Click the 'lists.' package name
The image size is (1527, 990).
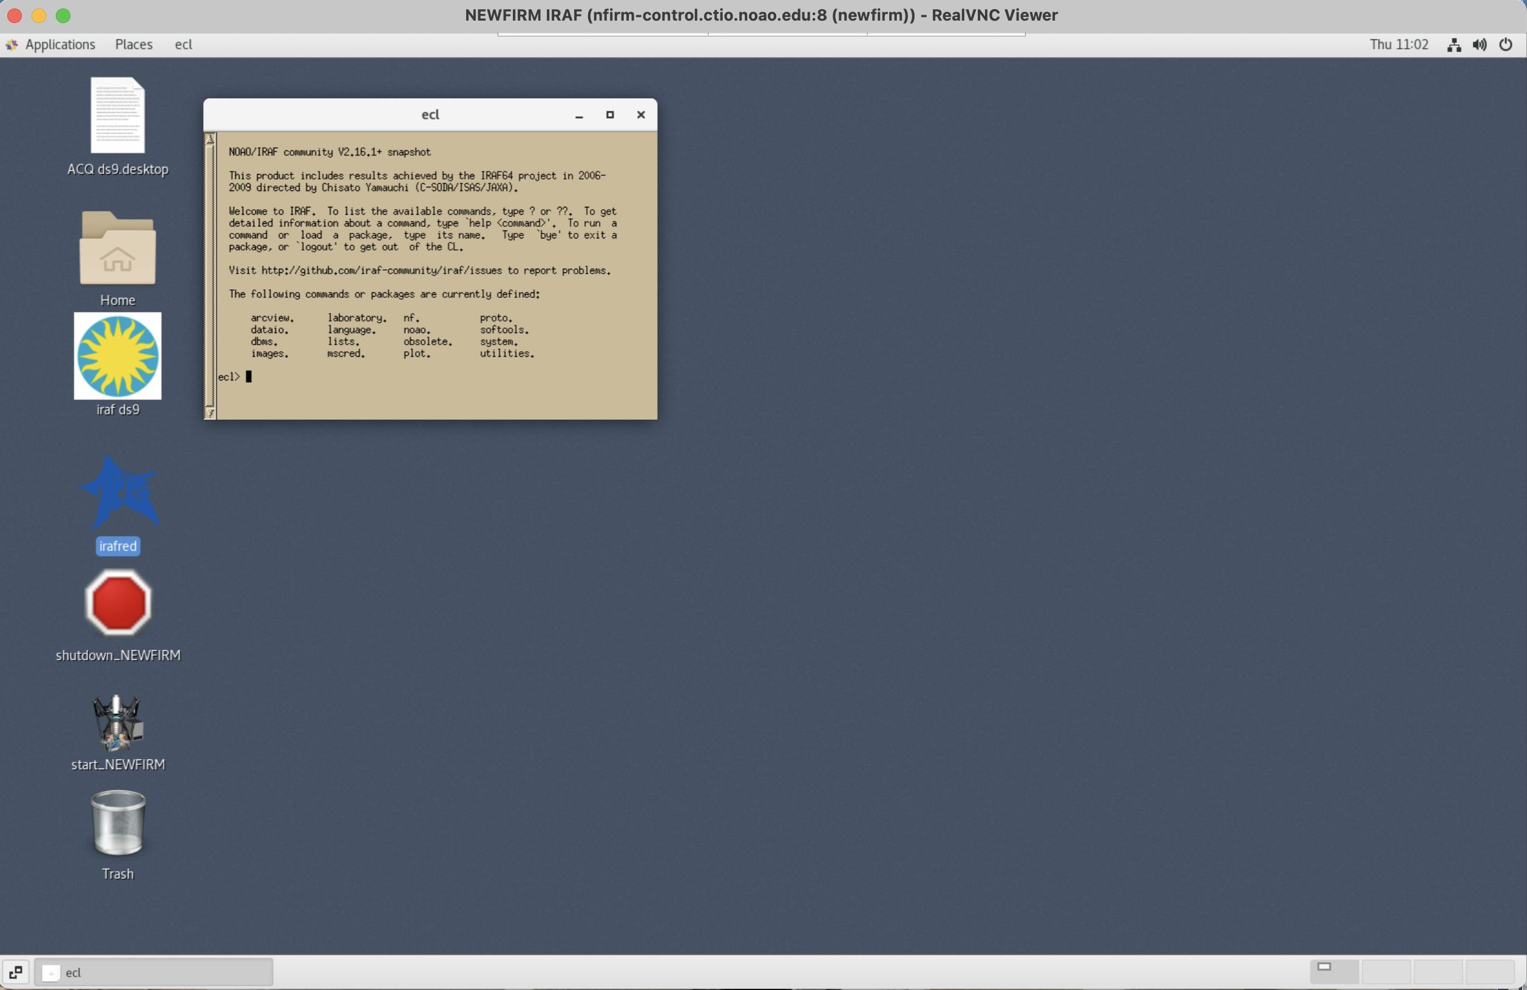344,342
